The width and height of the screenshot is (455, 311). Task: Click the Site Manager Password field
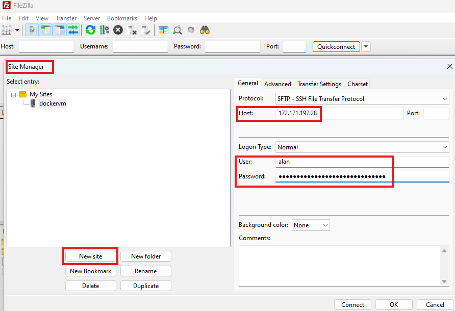tap(362, 176)
